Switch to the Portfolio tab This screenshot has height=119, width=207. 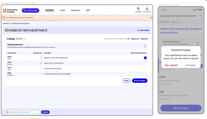(x=50, y=10)
